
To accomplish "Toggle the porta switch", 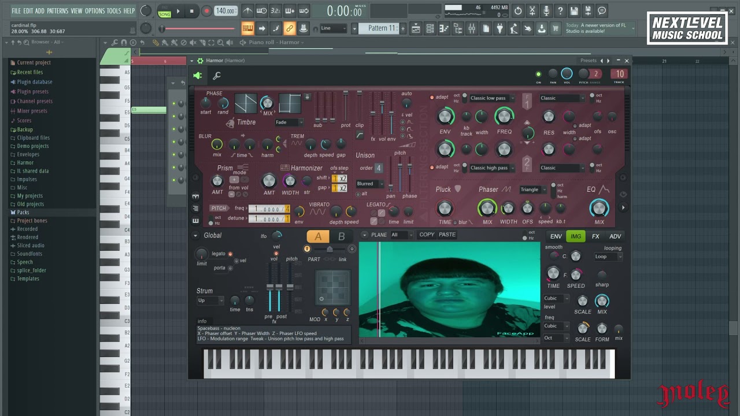I will [230, 268].
